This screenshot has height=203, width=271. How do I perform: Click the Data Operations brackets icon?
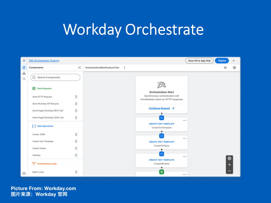click(x=34, y=126)
